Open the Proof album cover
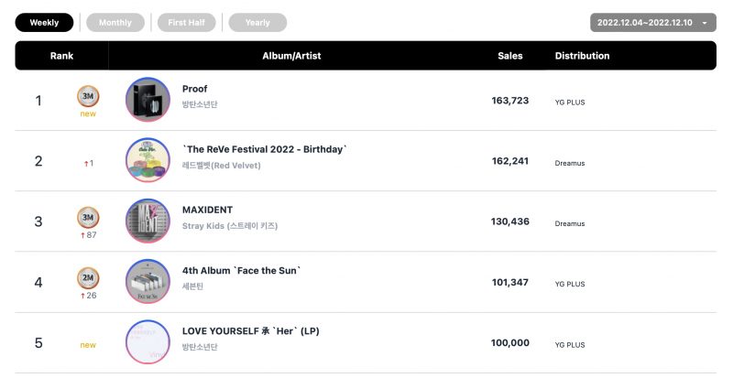Image resolution: width=733 pixels, height=378 pixels. click(x=148, y=100)
